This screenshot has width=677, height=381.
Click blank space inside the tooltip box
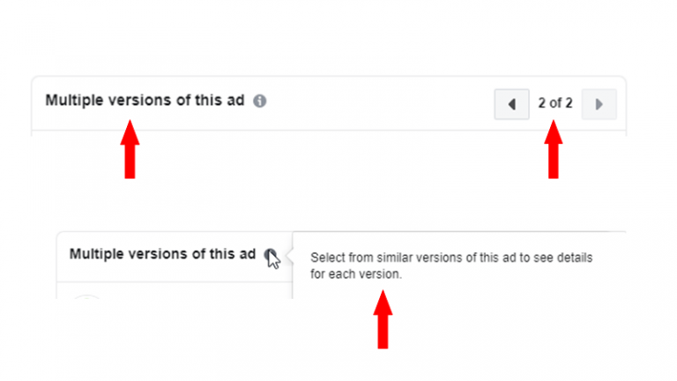[x=529, y=284]
